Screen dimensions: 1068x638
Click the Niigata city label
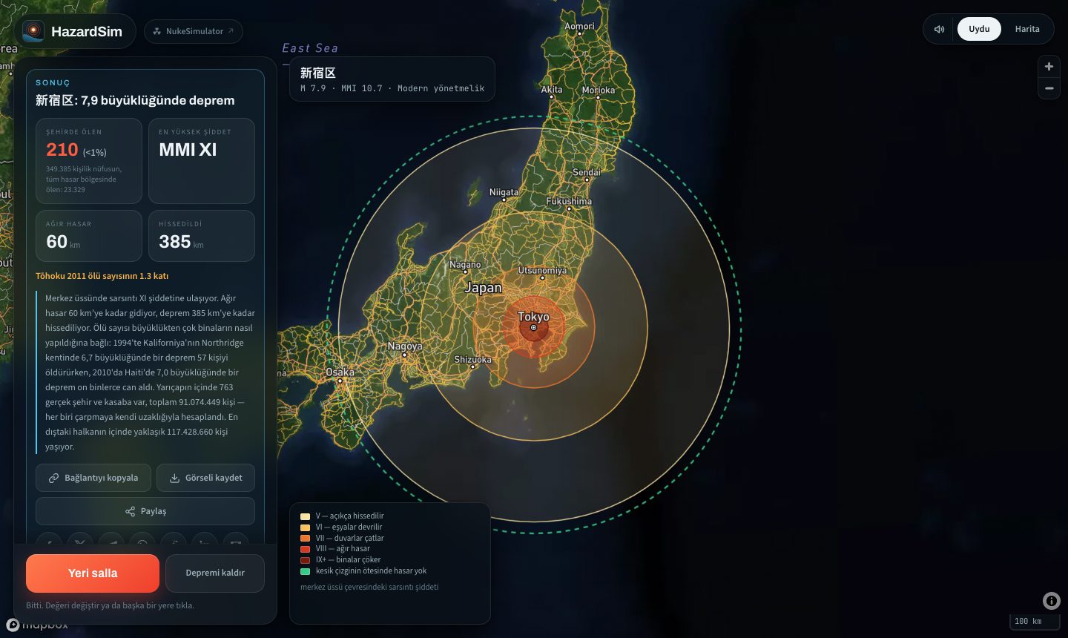(504, 192)
